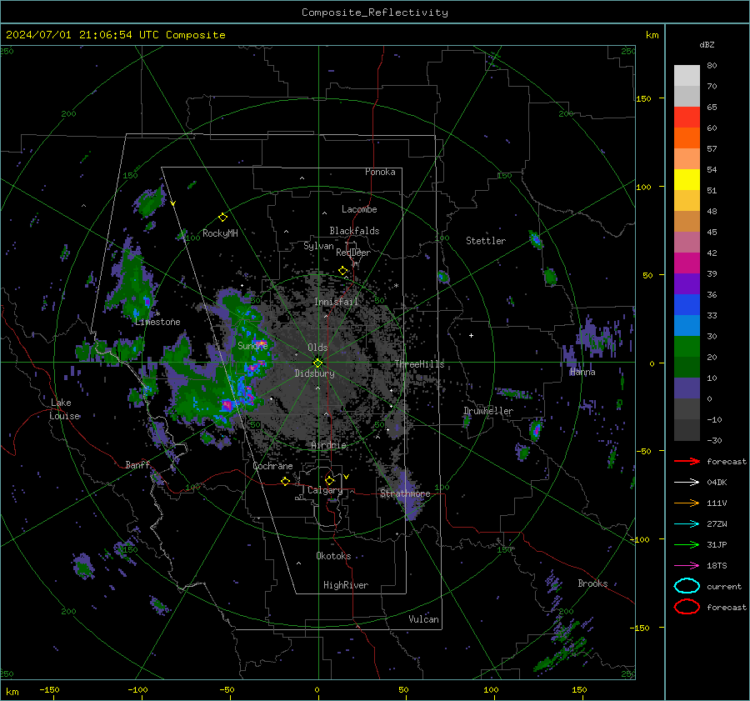Click the Drumheller city label
Image resolution: width=750 pixels, height=701 pixels.
pyautogui.click(x=488, y=411)
